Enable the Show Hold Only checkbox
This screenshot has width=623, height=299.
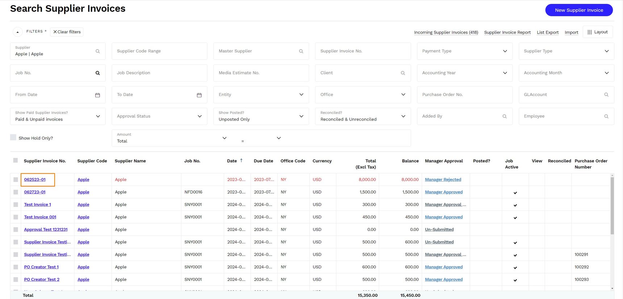pyautogui.click(x=13, y=138)
